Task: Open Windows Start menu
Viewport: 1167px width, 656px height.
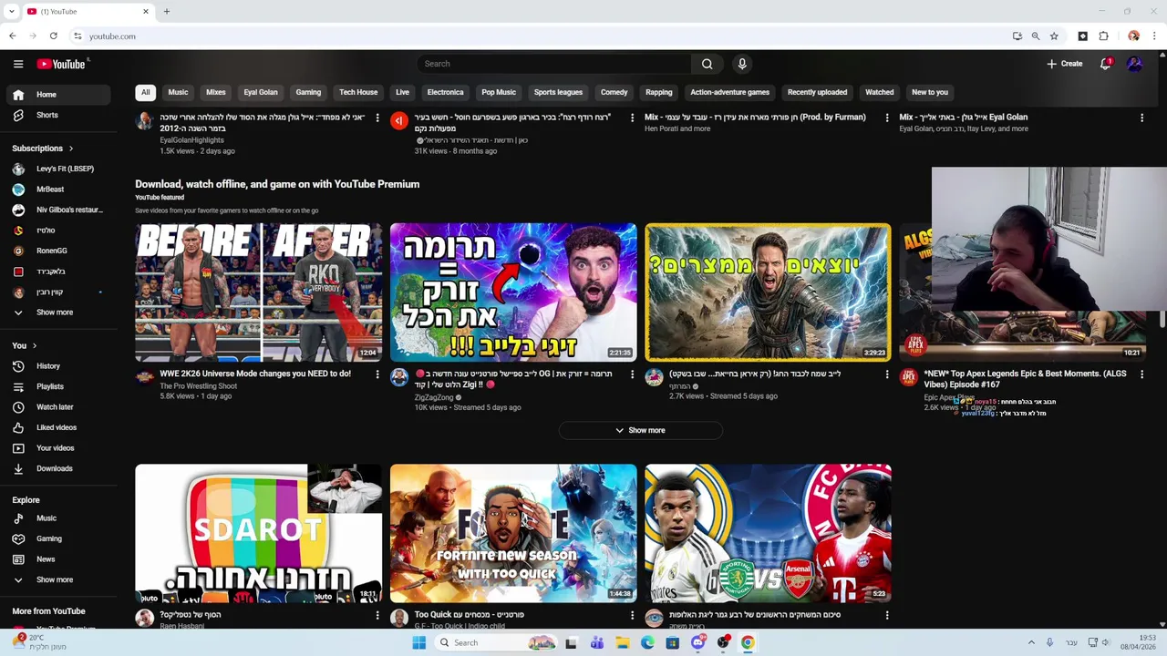Action: click(x=418, y=642)
